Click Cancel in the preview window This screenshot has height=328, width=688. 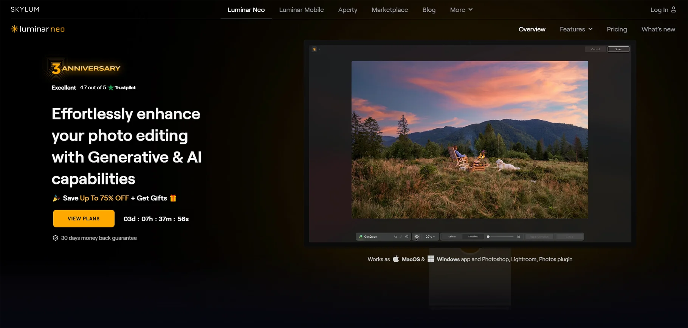[595, 49]
